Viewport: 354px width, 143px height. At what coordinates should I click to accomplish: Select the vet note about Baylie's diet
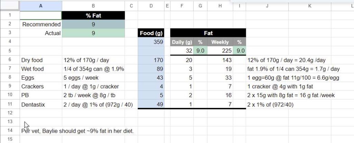tap(77, 131)
